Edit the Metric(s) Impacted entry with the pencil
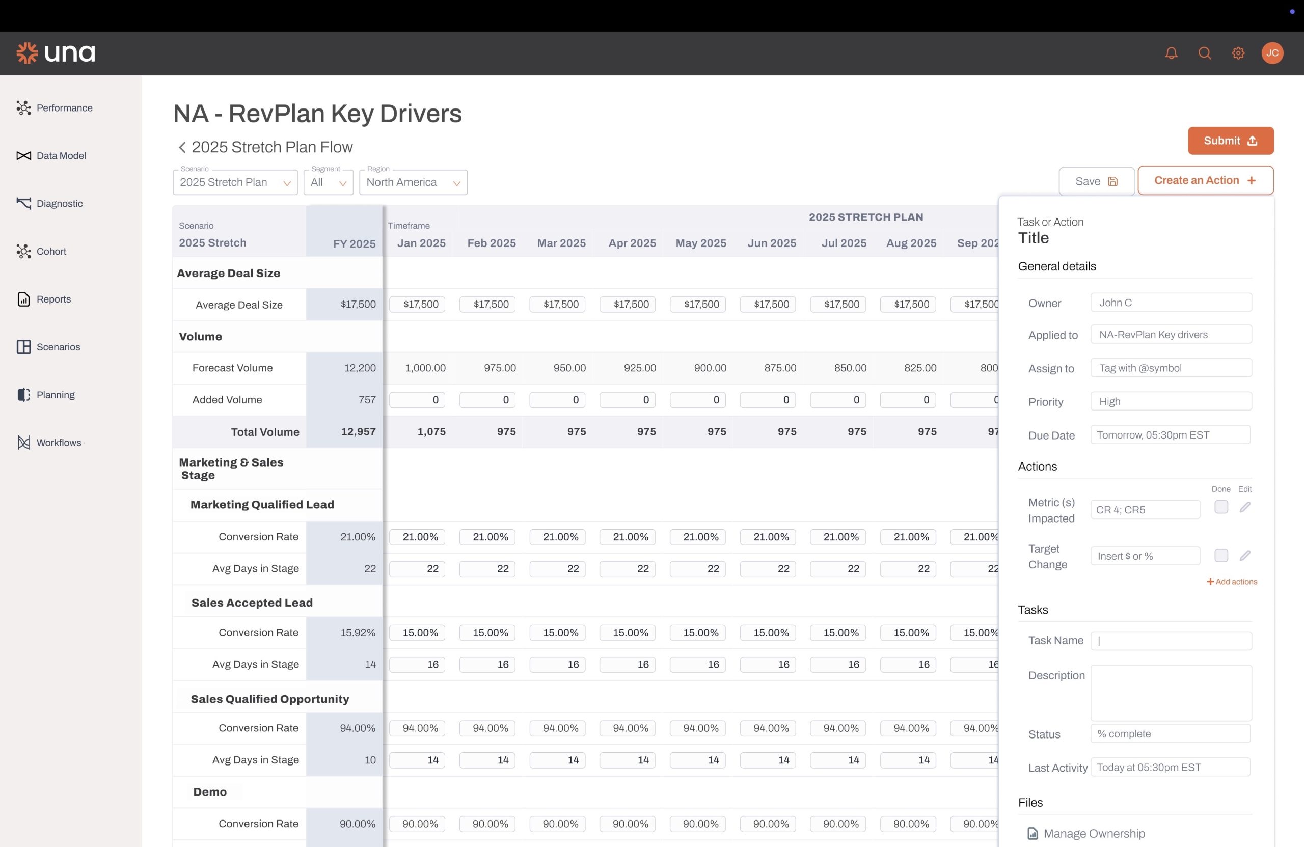The height and width of the screenshot is (847, 1304). tap(1246, 507)
